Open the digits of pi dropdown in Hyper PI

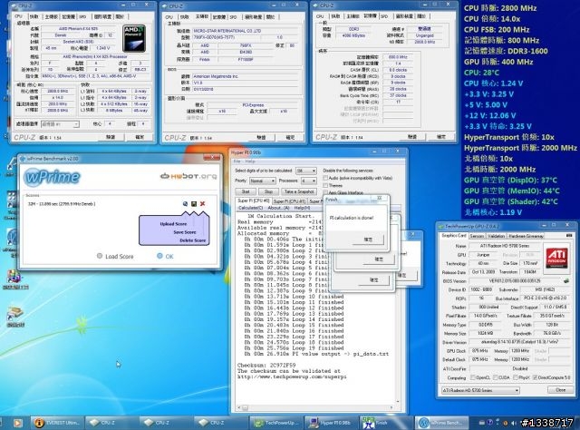tap(306, 171)
